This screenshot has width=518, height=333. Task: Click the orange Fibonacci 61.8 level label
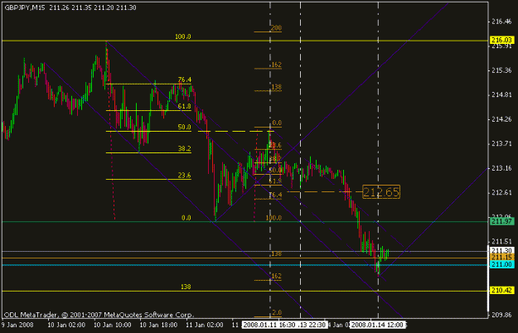275,181
